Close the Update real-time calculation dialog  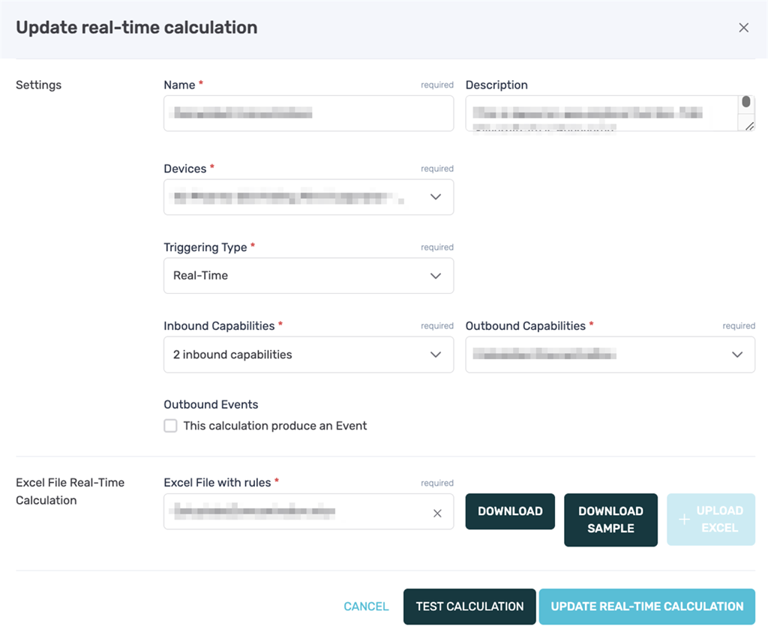pyautogui.click(x=743, y=28)
